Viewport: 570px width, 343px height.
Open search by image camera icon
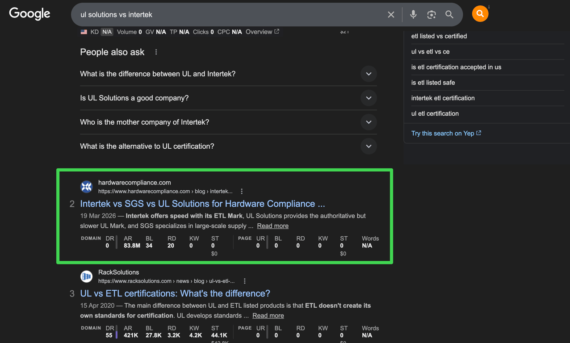click(x=431, y=15)
